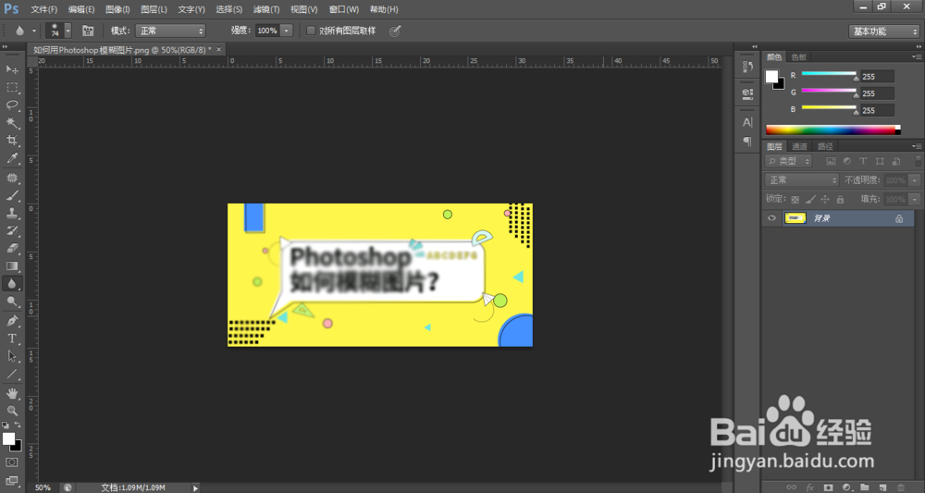
Task: Toggle type layer filter
Action: point(863,161)
